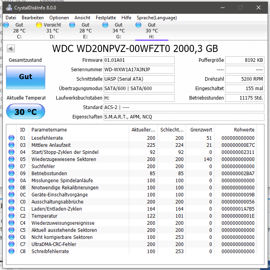
Task: Click status icon for Nicht korrigierbare Sektoren
Action: tap(11, 237)
